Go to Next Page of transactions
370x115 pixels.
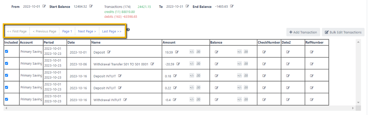[87, 31]
